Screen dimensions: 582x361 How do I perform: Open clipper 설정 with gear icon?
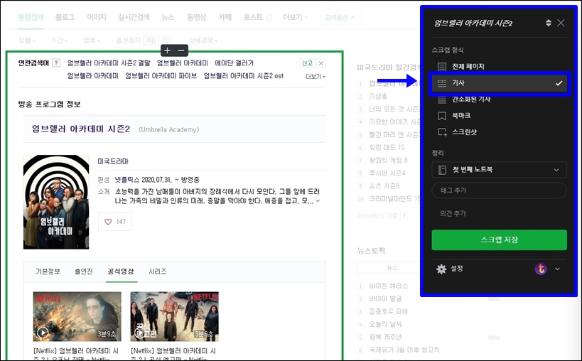click(x=450, y=269)
